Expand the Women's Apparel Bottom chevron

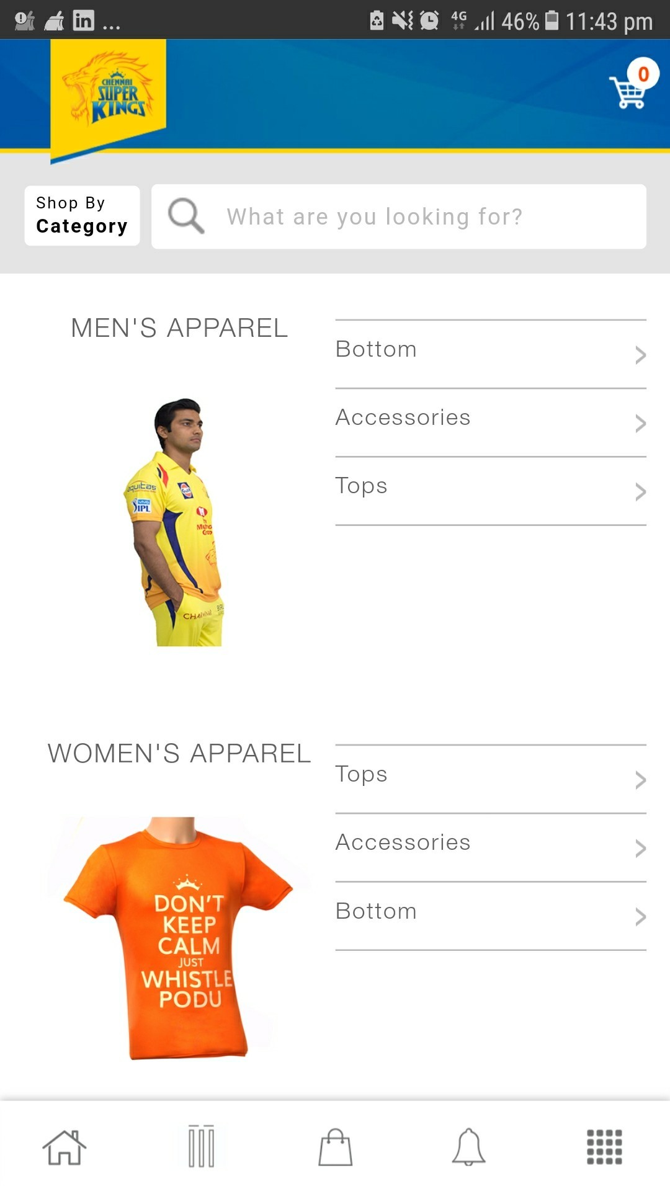[x=640, y=916]
